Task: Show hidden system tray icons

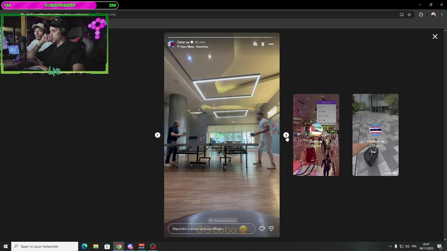Action: coord(390,246)
